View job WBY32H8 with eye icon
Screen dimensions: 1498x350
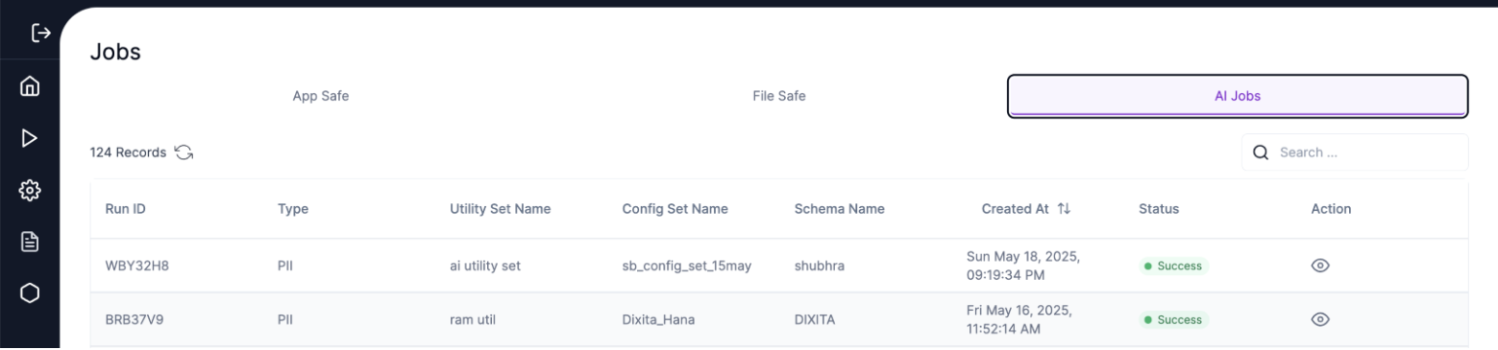click(x=1320, y=266)
